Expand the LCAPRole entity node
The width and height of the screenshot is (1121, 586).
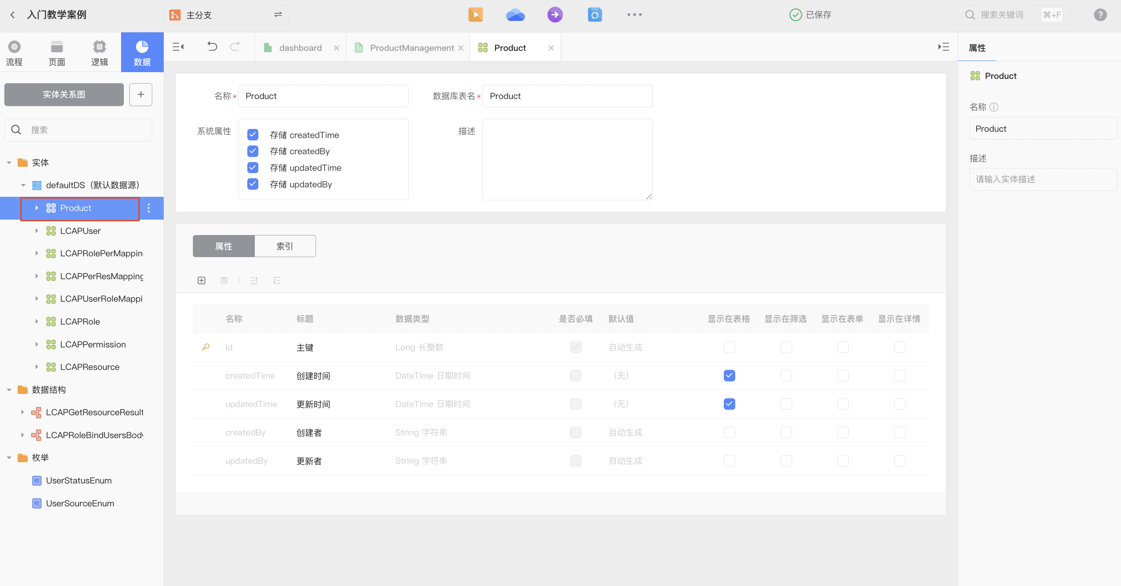click(37, 321)
